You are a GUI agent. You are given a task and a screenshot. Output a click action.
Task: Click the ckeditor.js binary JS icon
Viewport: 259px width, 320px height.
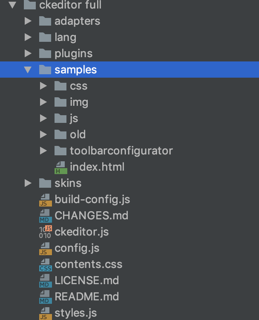point(45,232)
